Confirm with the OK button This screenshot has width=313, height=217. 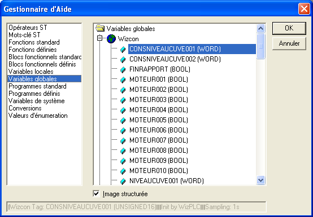pyautogui.click(x=289, y=28)
